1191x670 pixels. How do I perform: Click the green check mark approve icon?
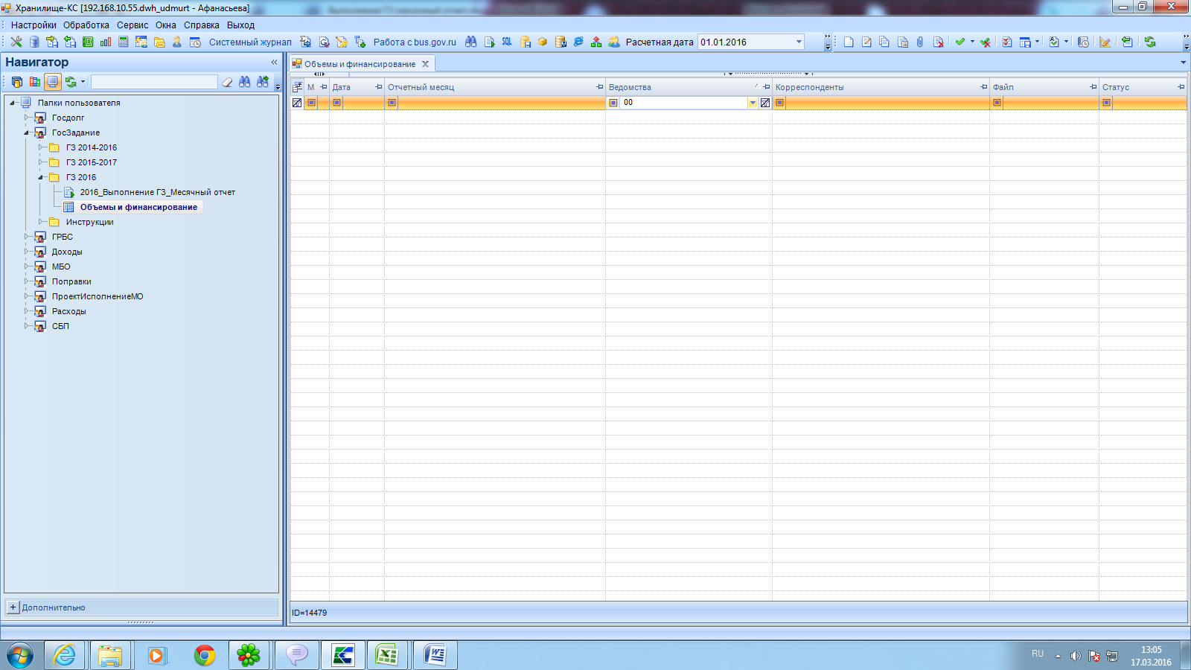pos(960,42)
